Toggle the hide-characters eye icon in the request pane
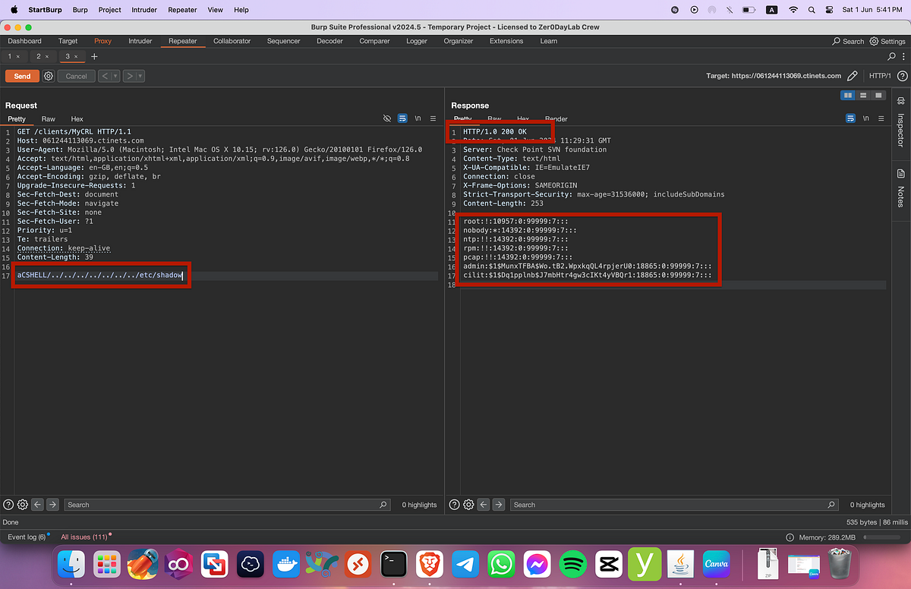 click(x=386, y=118)
